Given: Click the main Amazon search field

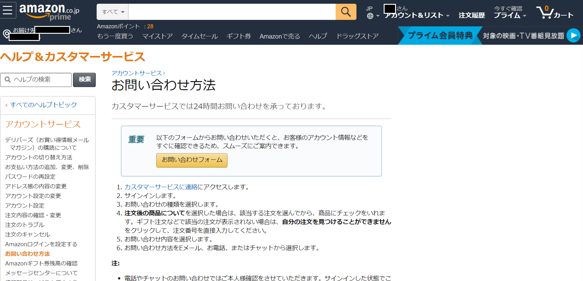Looking at the screenshot, I should point(232,12).
